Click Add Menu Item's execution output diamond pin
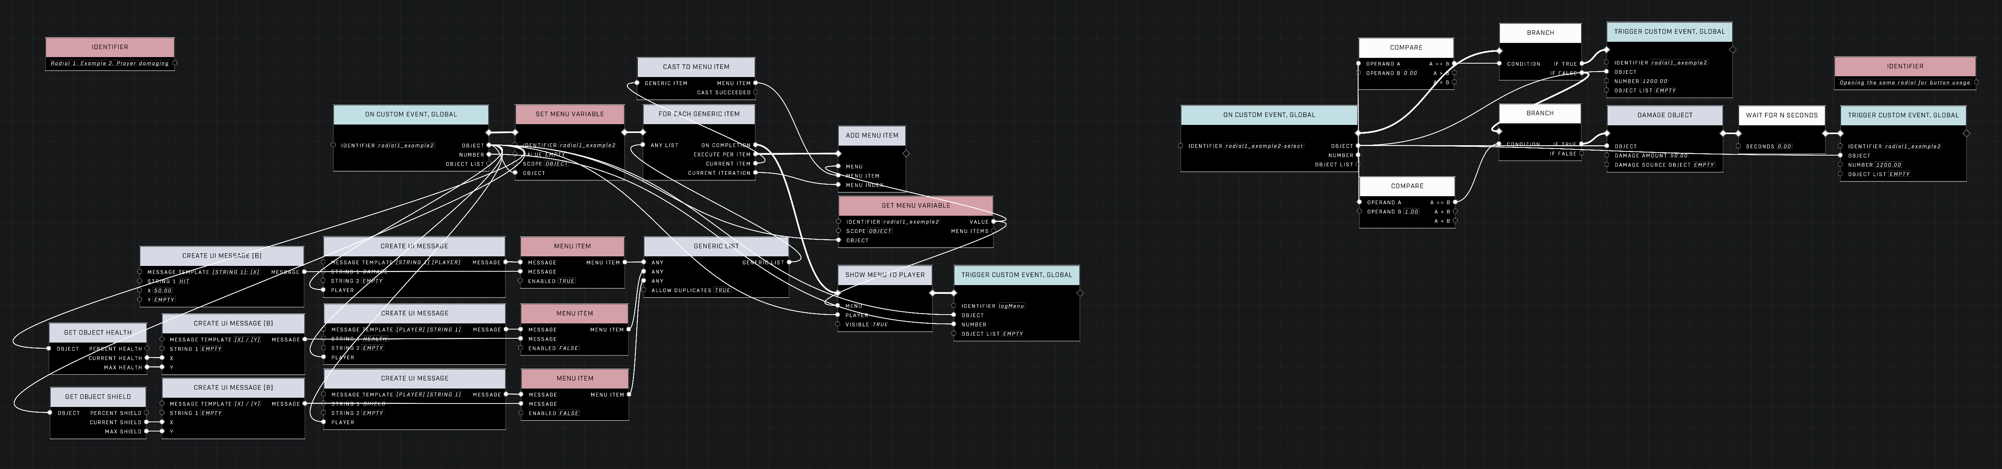Viewport: 2002px width, 469px height. coord(906,154)
